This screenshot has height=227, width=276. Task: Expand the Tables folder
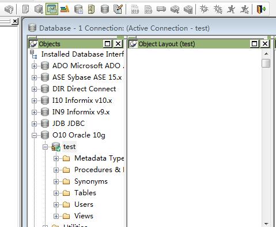click(56, 193)
